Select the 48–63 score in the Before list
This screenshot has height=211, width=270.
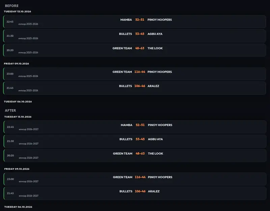pos(140,48)
